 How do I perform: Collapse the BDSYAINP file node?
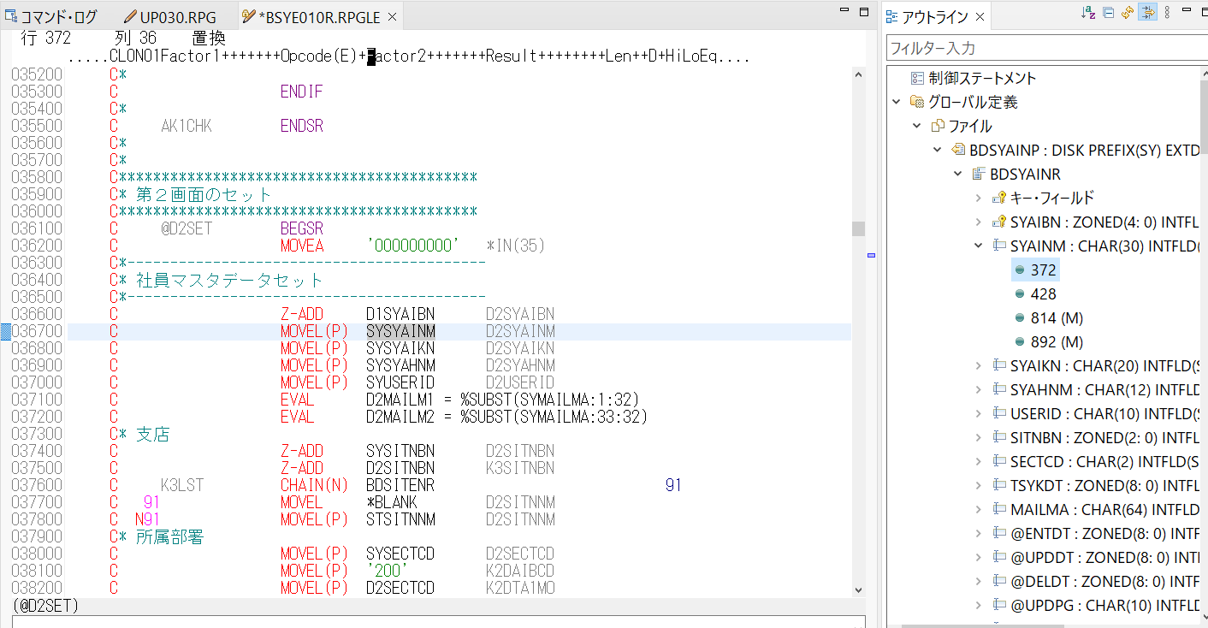(937, 150)
